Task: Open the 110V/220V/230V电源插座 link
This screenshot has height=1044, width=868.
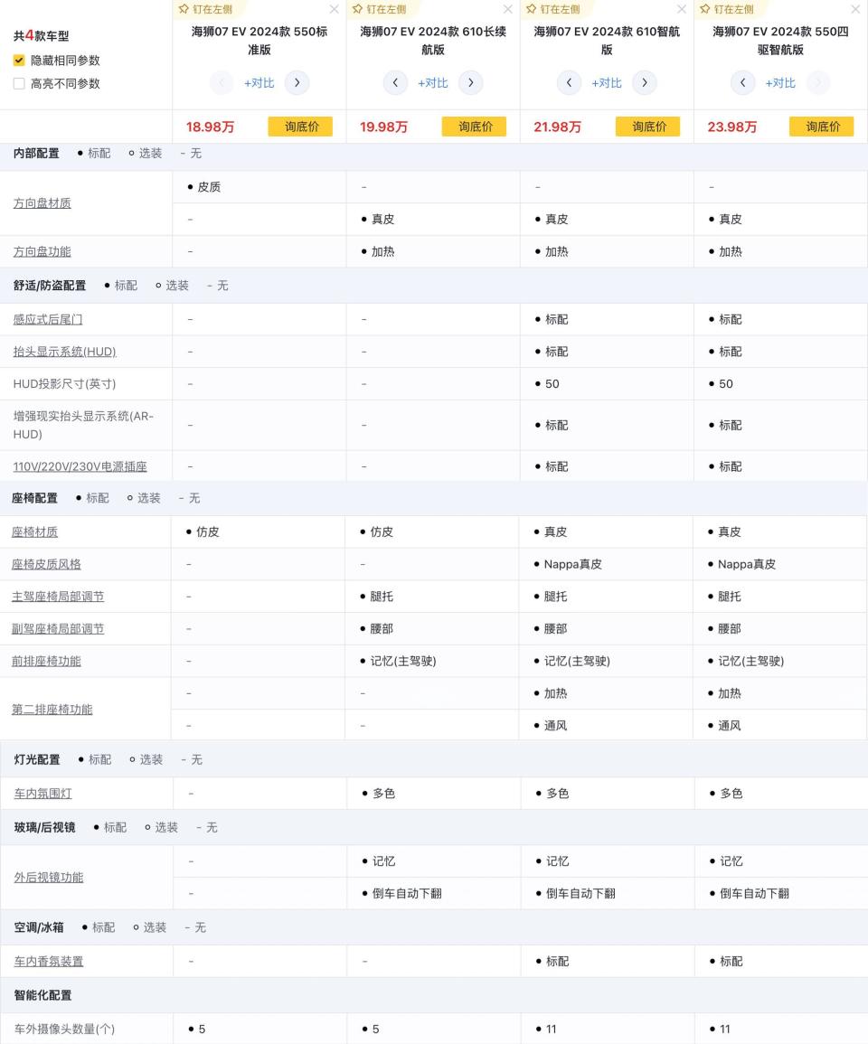Action: pyautogui.click(x=80, y=466)
